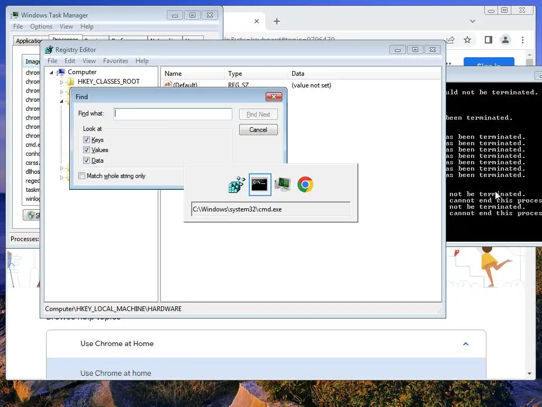
Task: Open Chrome profile avatar icon
Action: click(x=505, y=40)
